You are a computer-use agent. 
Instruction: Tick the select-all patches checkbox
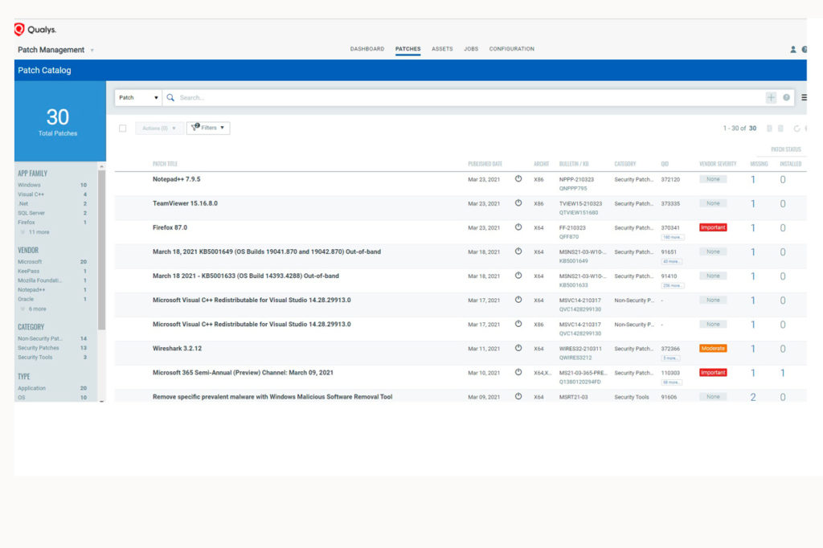122,129
